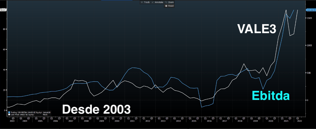Click the 2020 year label on time axis
Screen dimensions: 316x129
point(270,121)
